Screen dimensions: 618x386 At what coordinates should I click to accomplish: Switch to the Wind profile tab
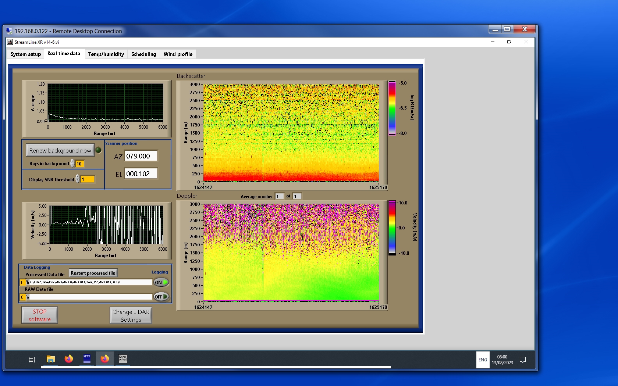click(178, 54)
